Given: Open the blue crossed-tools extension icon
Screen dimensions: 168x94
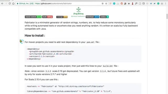Looking at the screenshot, I should coord(155,3).
